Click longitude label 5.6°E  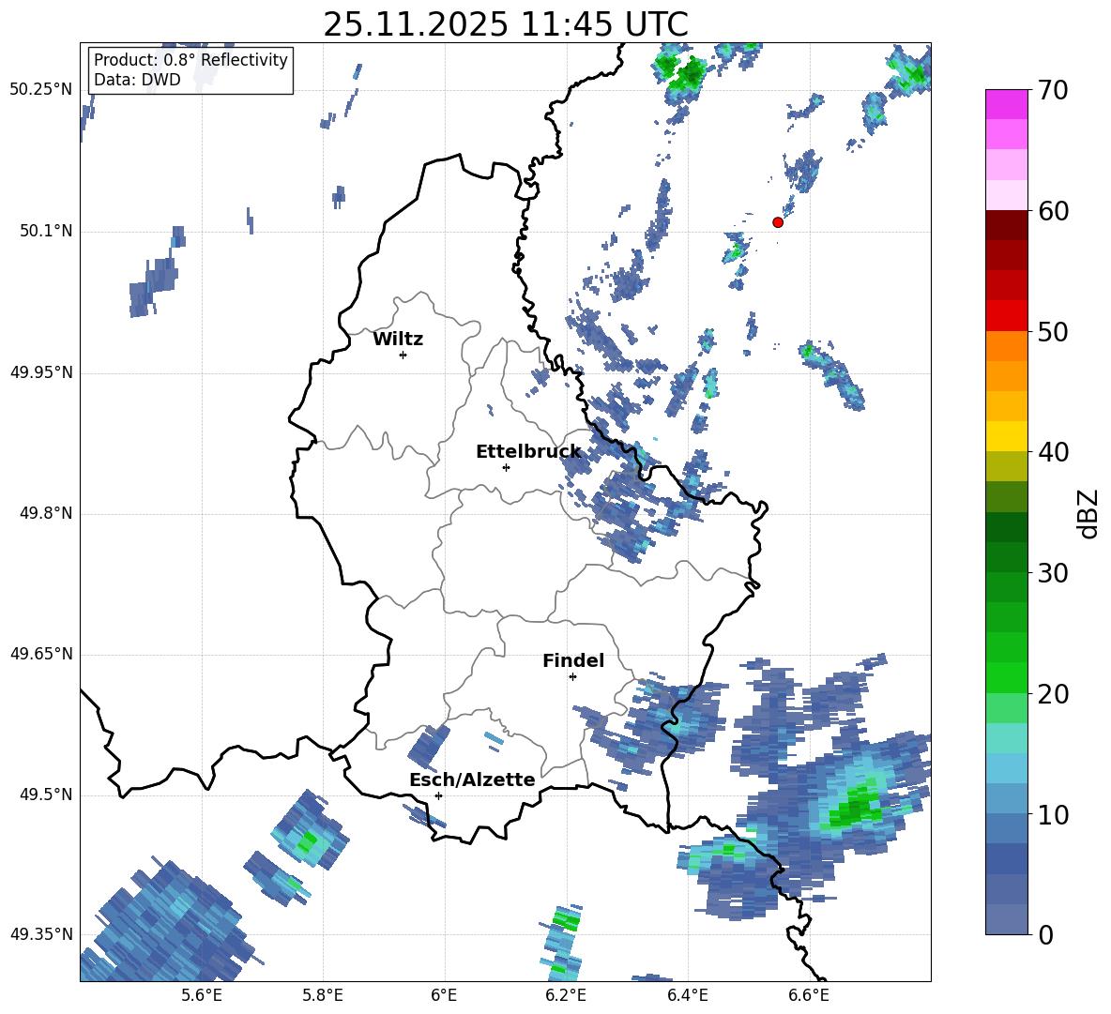pyautogui.click(x=202, y=995)
